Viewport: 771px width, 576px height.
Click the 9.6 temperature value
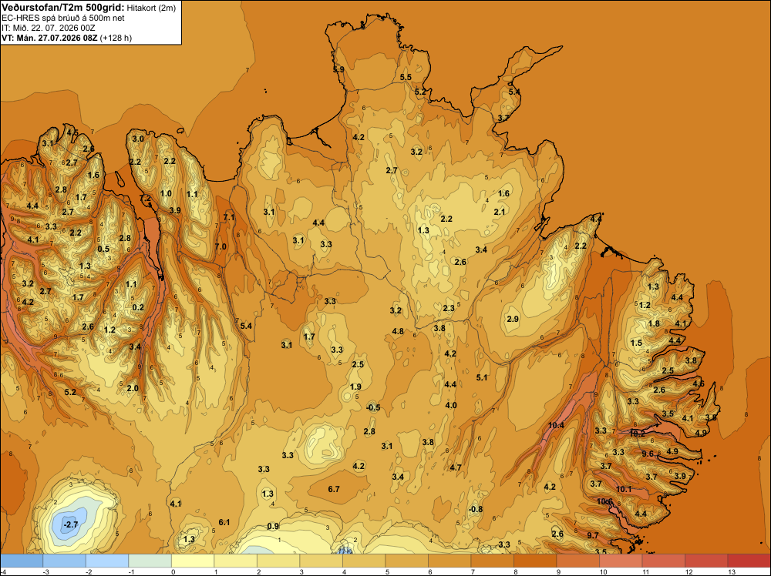(x=648, y=454)
